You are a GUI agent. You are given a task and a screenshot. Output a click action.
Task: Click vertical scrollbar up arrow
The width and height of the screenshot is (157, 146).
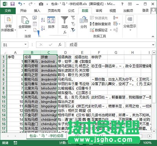(x=153, y=53)
